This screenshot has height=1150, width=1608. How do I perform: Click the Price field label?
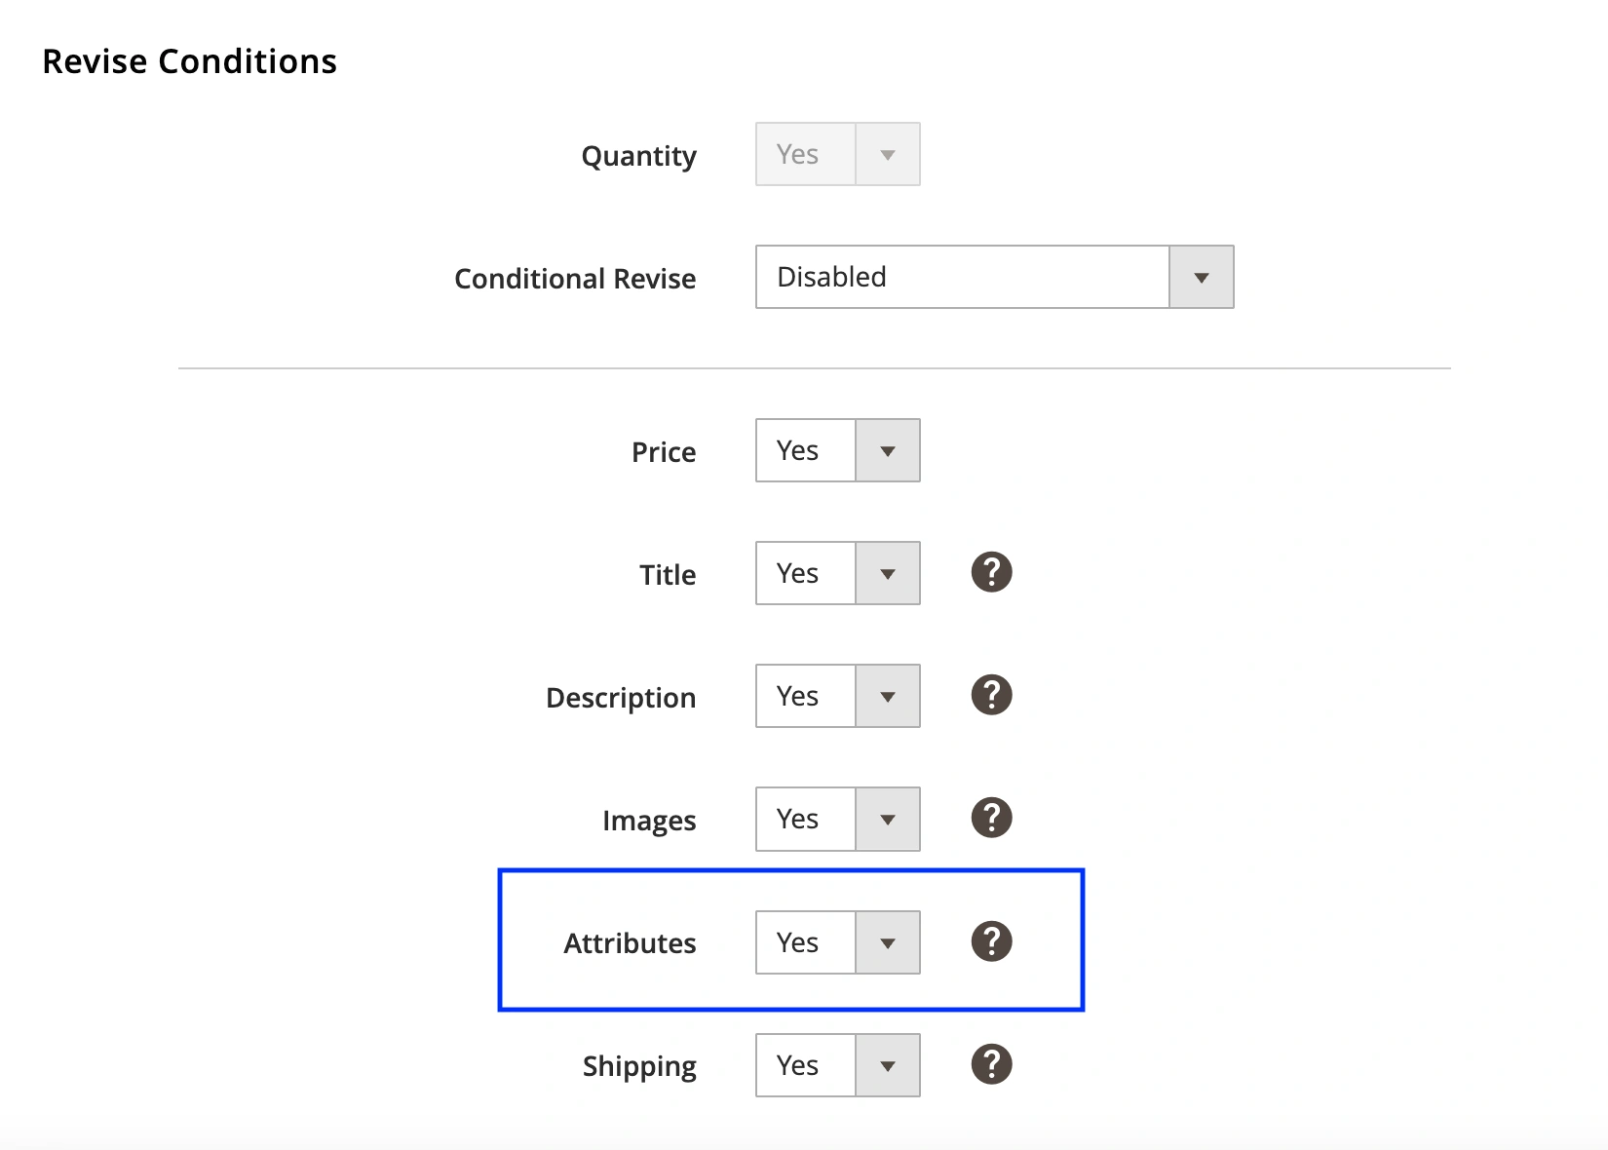tap(664, 452)
